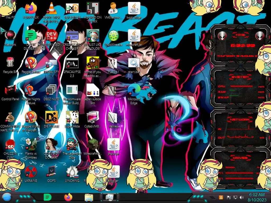Open the taskbar clock showing 6:02 AM

click(x=257, y=197)
